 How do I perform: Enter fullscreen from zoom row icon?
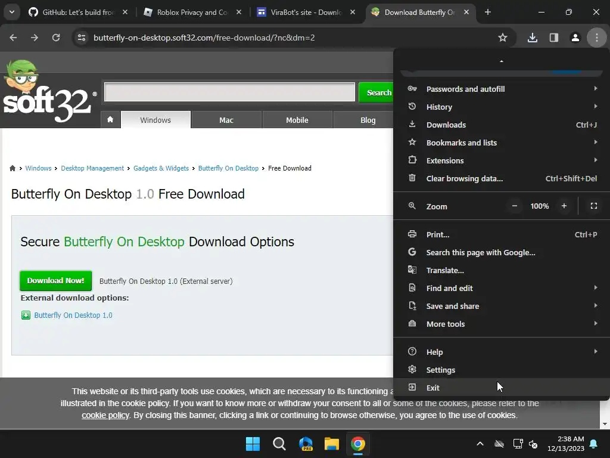point(594,206)
